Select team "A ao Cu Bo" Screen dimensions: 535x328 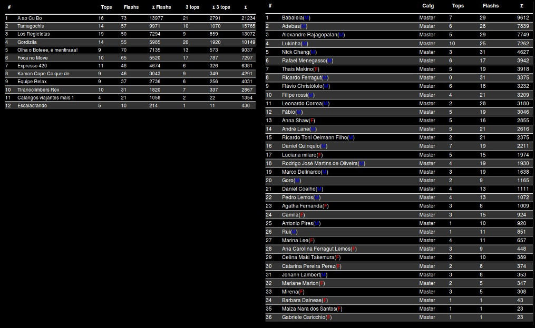[30, 18]
